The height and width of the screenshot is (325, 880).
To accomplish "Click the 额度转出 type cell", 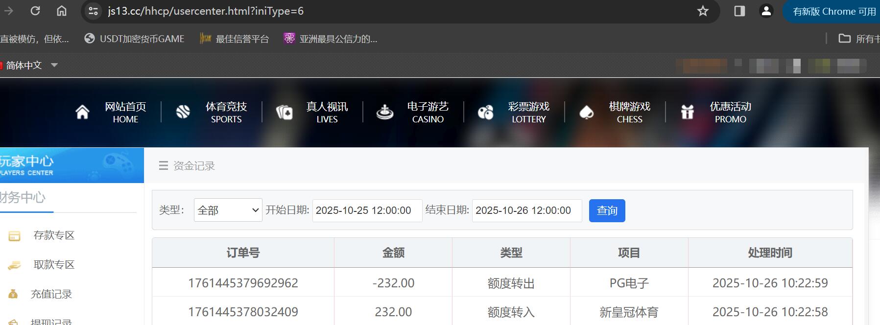I will (511, 283).
